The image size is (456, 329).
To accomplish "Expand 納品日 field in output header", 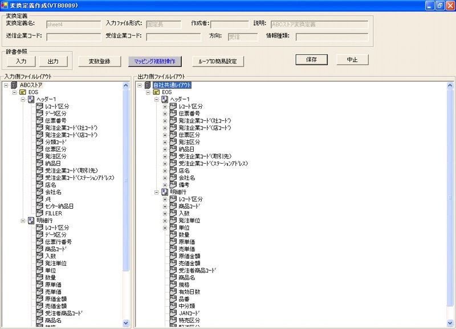I will (x=165, y=149).
